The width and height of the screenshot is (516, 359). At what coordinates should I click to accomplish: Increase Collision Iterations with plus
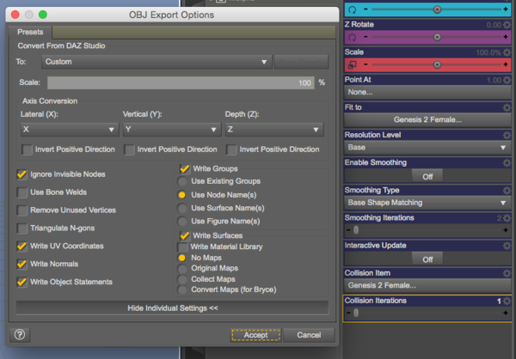pos(506,313)
